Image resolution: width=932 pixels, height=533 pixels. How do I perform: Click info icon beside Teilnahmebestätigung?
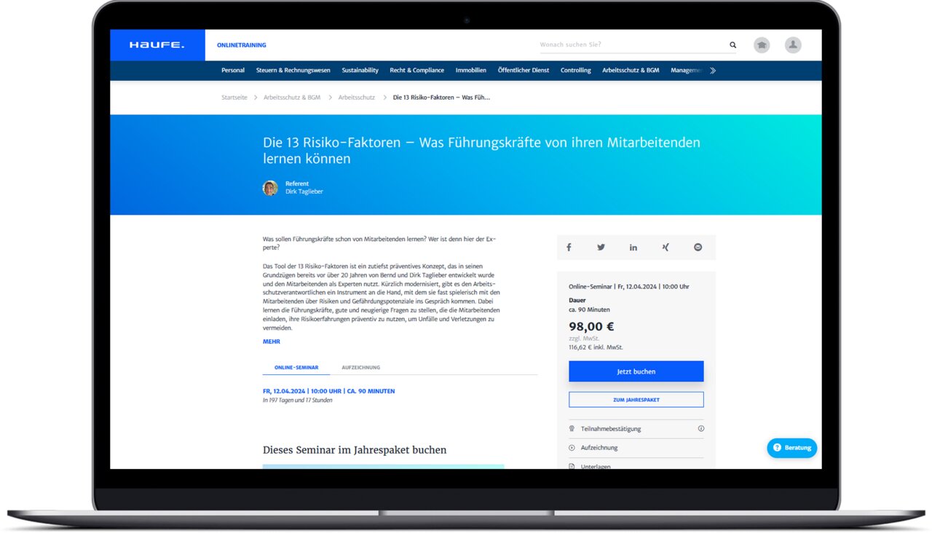701,429
